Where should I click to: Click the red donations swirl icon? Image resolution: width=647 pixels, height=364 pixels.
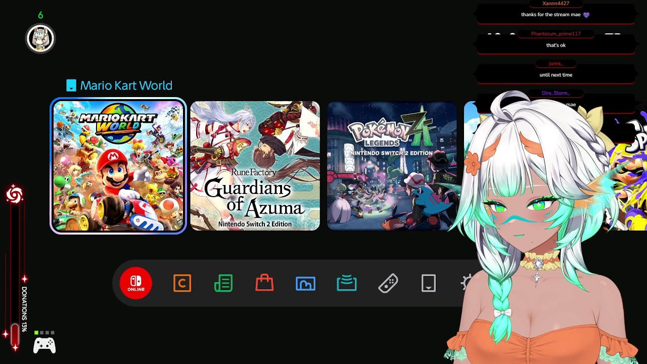[14, 195]
